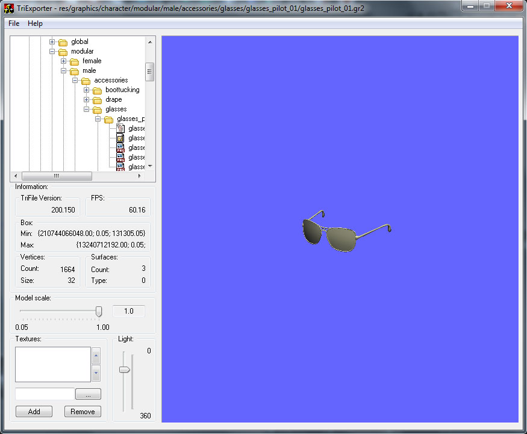
Task: Move texture down with the down arrow button
Action: pyautogui.click(x=96, y=373)
